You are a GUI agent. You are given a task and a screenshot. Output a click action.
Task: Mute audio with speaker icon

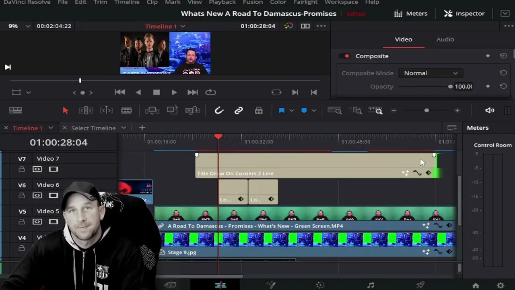point(490,110)
